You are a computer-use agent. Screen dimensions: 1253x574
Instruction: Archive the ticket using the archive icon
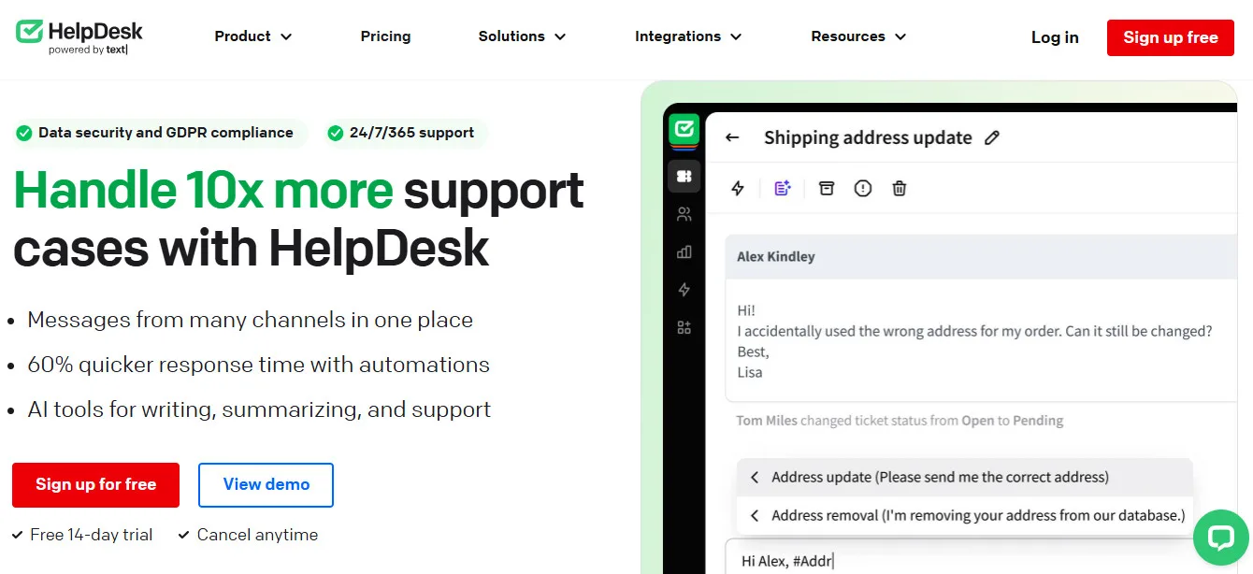pos(827,188)
